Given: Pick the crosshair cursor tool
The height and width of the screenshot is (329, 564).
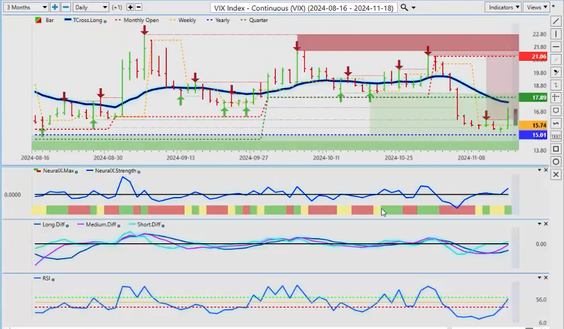Looking at the screenshot, I should tap(556, 98).
